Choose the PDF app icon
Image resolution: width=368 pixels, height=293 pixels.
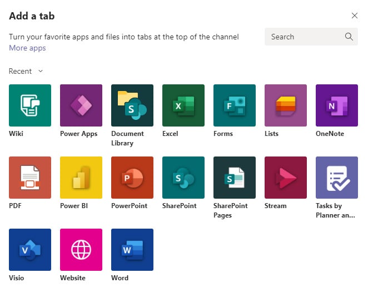point(30,178)
